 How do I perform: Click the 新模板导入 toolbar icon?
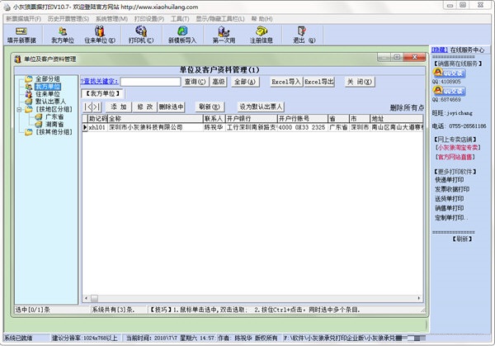click(x=182, y=35)
